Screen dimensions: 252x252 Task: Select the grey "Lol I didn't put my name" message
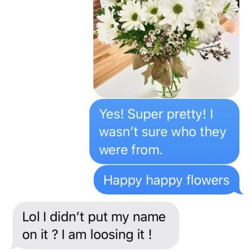pos(94,225)
